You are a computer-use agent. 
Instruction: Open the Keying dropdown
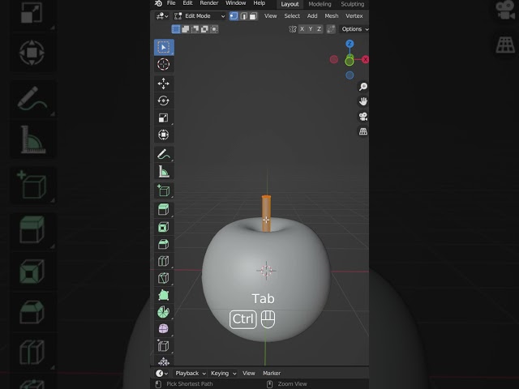click(224, 373)
